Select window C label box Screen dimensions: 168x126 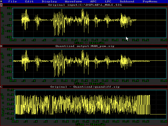1,87
